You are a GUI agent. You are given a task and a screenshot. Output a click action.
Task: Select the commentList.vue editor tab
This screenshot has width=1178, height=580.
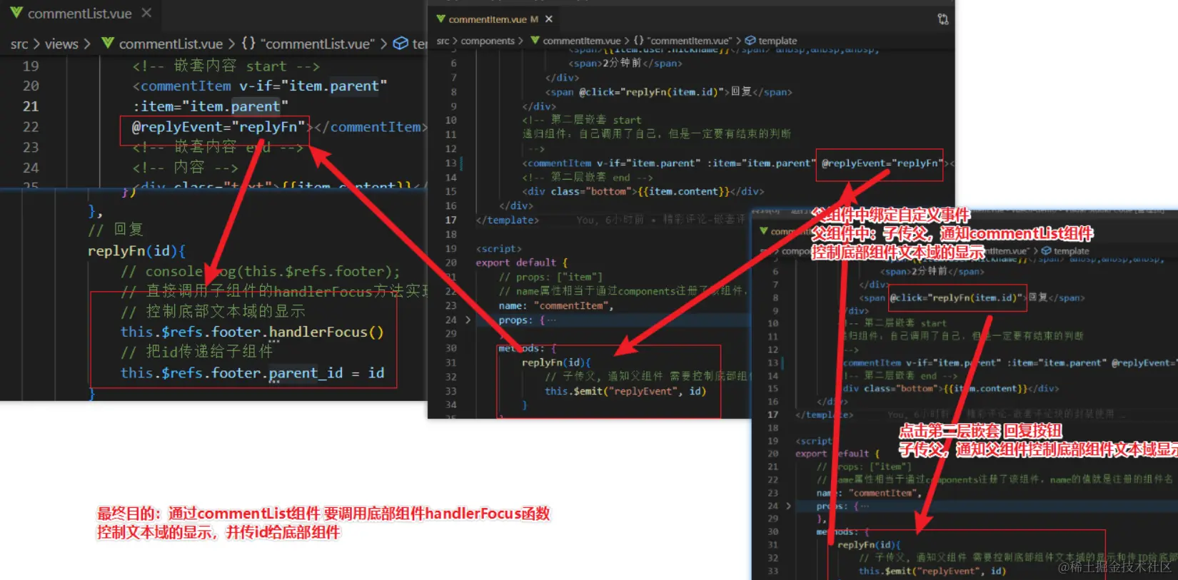coord(80,13)
